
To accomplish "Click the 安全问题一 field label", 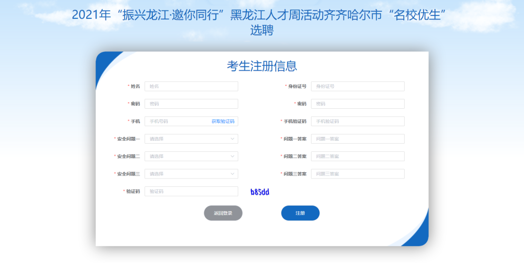I will (128, 139).
